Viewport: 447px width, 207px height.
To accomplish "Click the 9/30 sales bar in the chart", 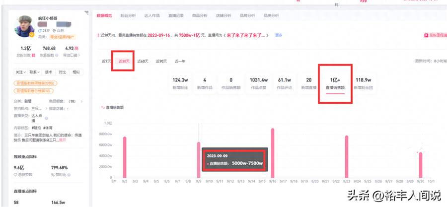I will point(421,165).
